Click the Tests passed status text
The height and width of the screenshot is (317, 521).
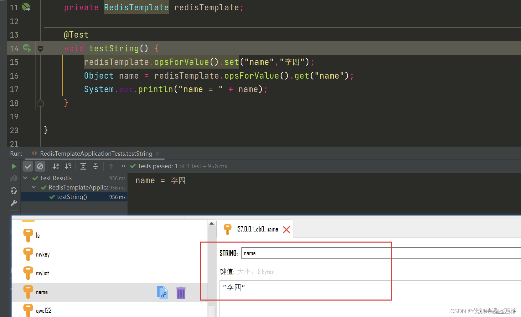(182, 166)
